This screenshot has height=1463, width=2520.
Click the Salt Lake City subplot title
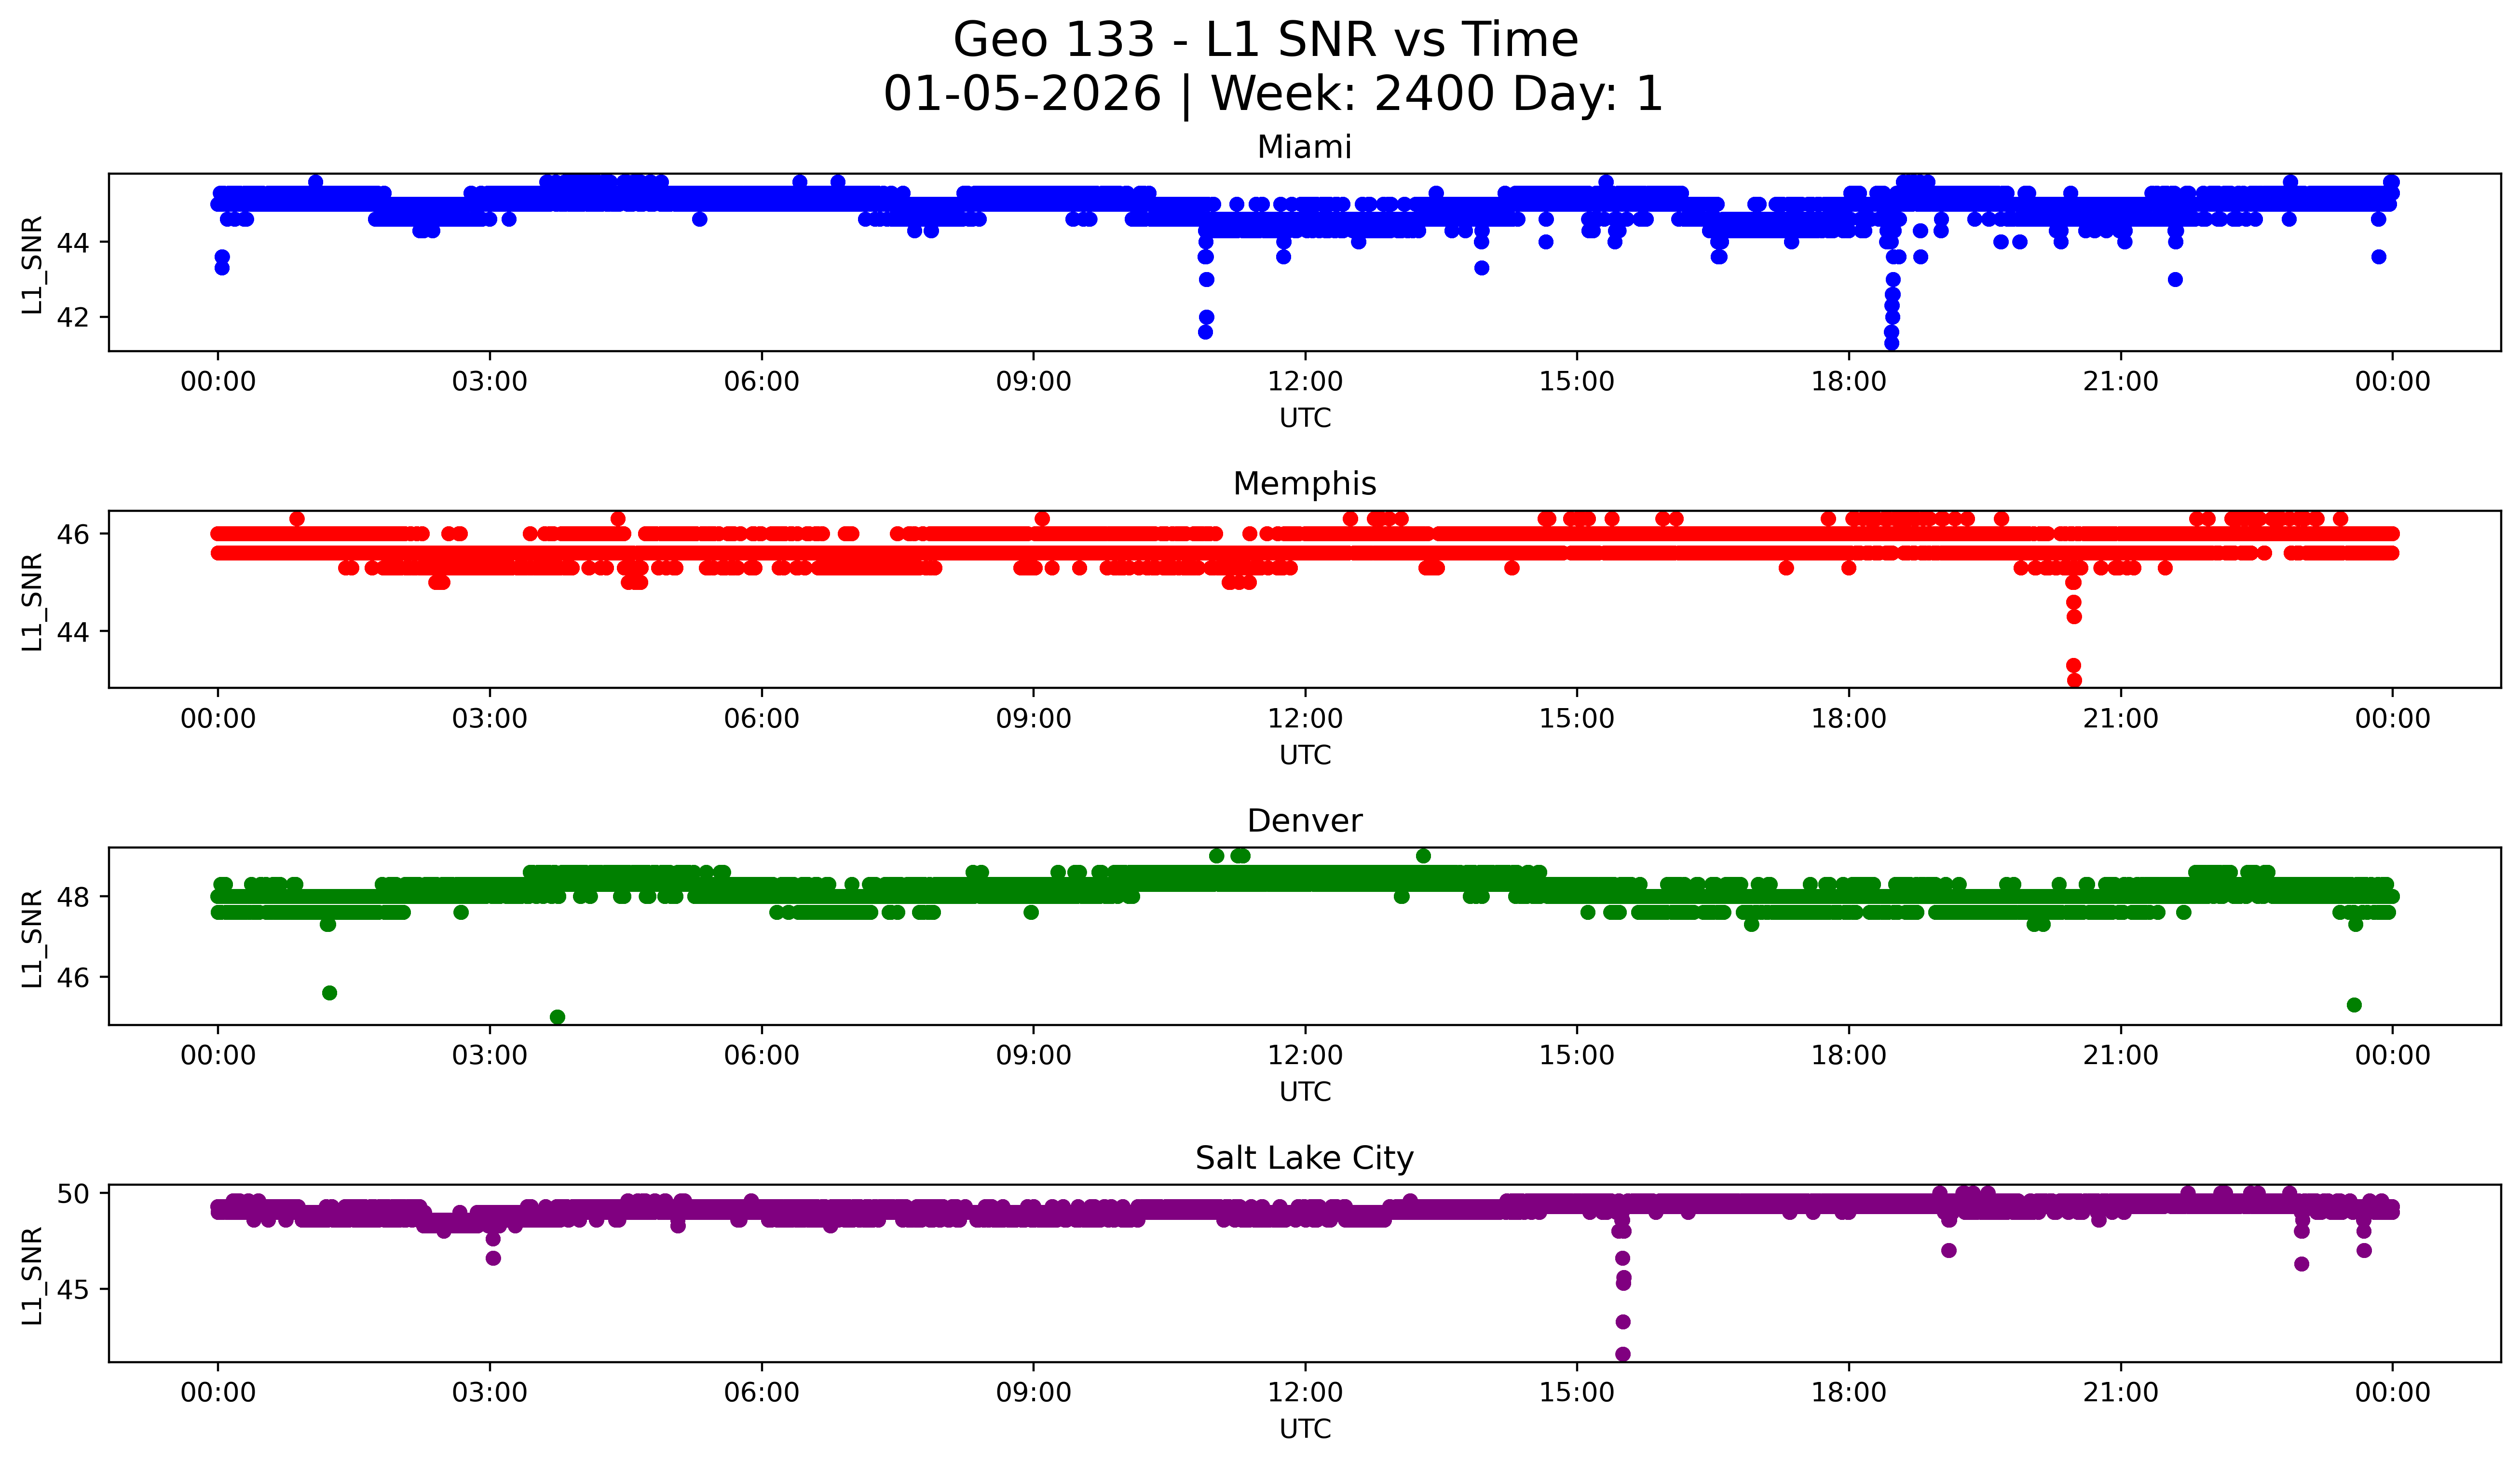[1304, 1158]
